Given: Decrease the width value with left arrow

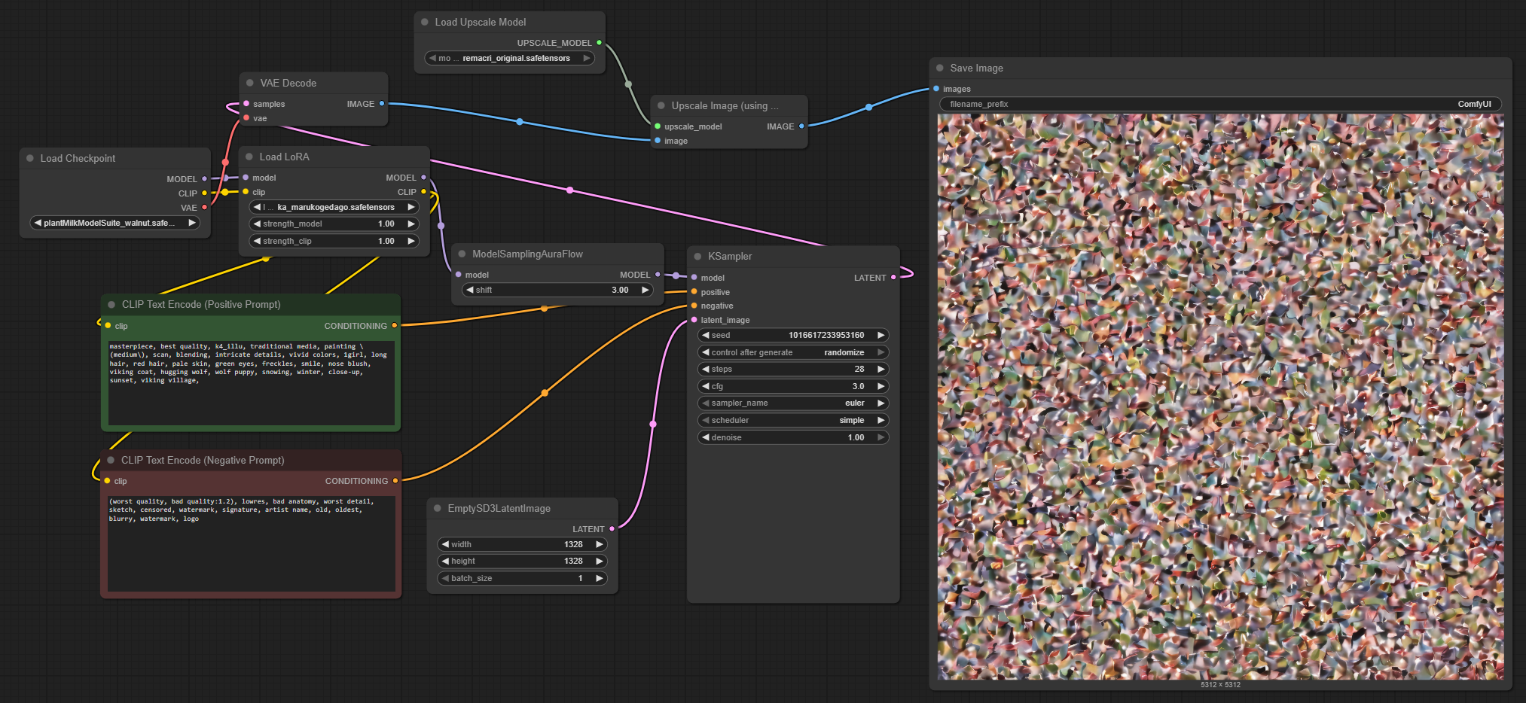Looking at the screenshot, I should coord(445,544).
